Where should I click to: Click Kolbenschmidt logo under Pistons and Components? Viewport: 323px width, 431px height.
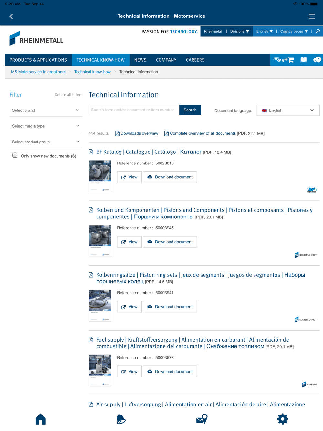pyautogui.click(x=305, y=255)
